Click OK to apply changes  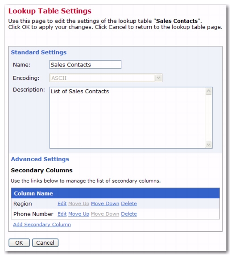(x=19, y=243)
